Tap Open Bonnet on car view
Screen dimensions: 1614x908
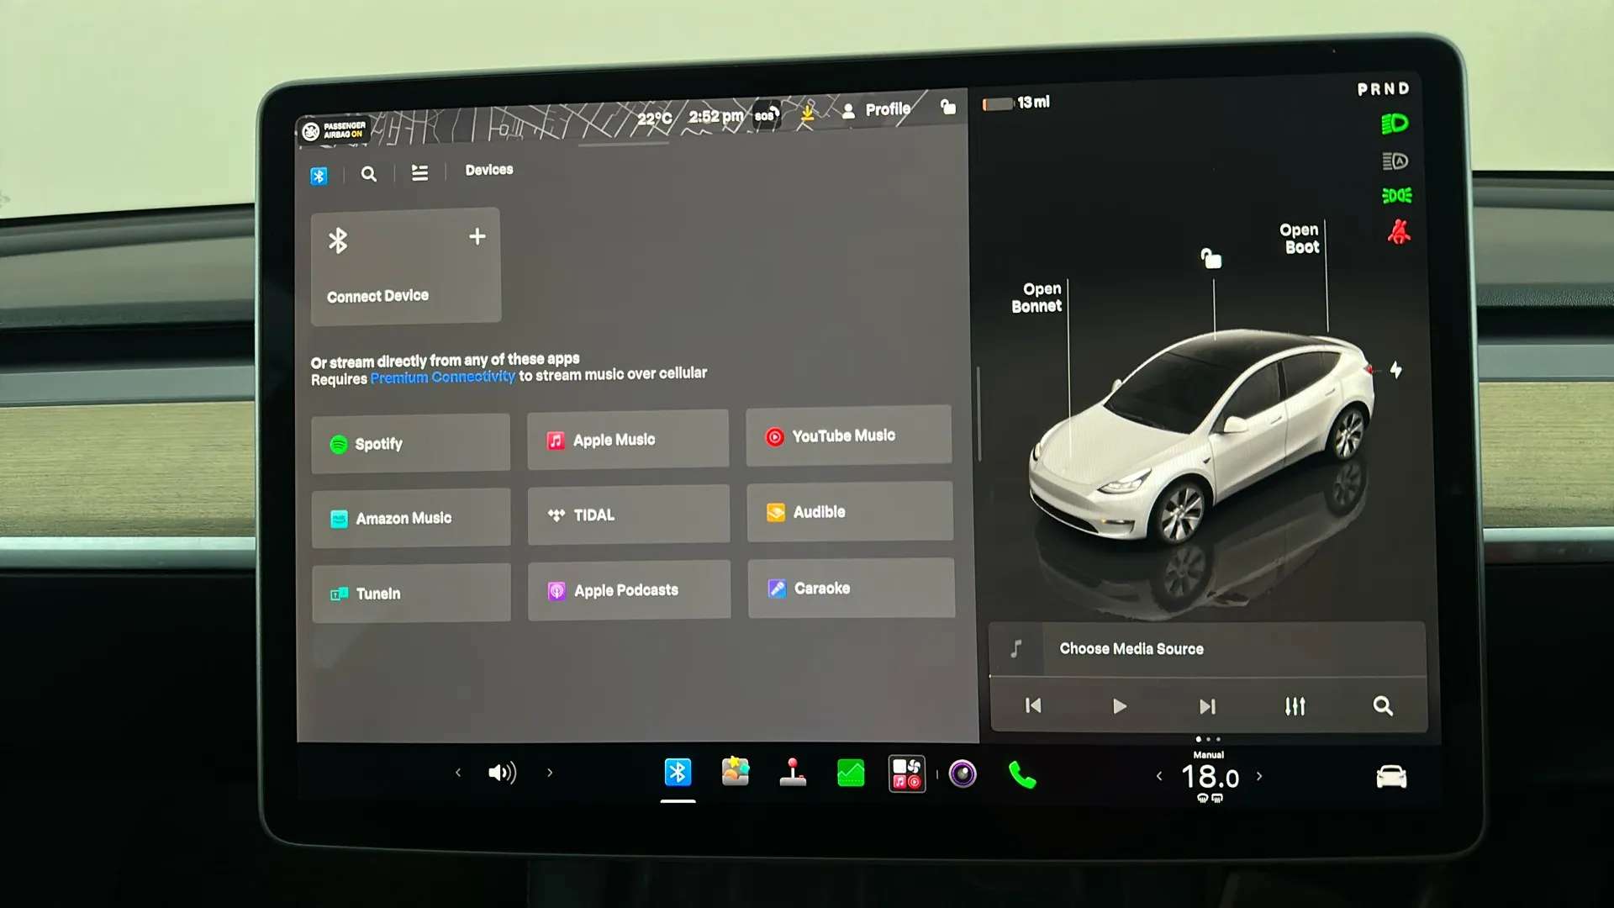[x=1037, y=298]
